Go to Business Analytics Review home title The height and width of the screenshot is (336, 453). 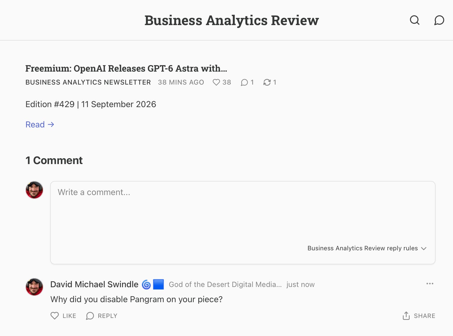pyautogui.click(x=232, y=20)
